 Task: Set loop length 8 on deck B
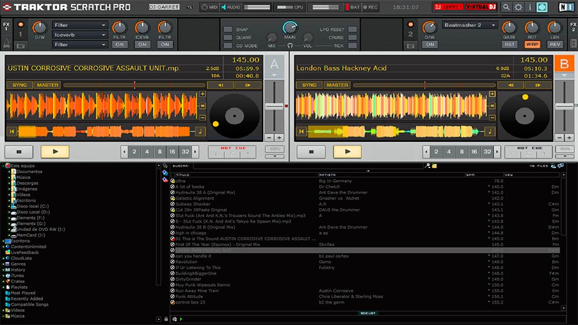click(462, 152)
